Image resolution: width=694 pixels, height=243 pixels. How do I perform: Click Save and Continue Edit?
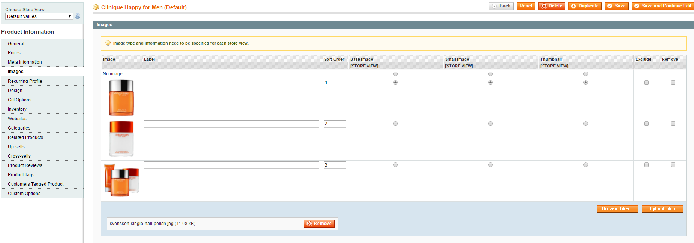click(663, 6)
